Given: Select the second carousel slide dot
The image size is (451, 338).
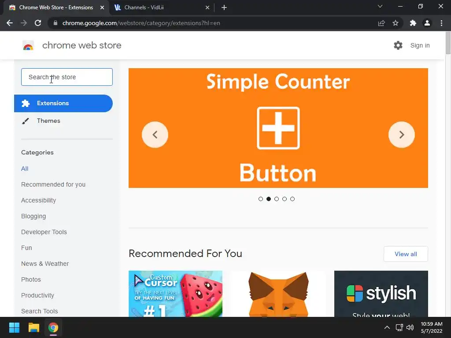Looking at the screenshot, I should (269, 199).
